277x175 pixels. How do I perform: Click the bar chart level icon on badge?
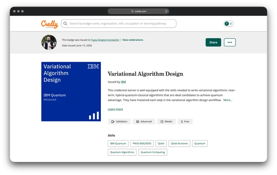point(94,116)
